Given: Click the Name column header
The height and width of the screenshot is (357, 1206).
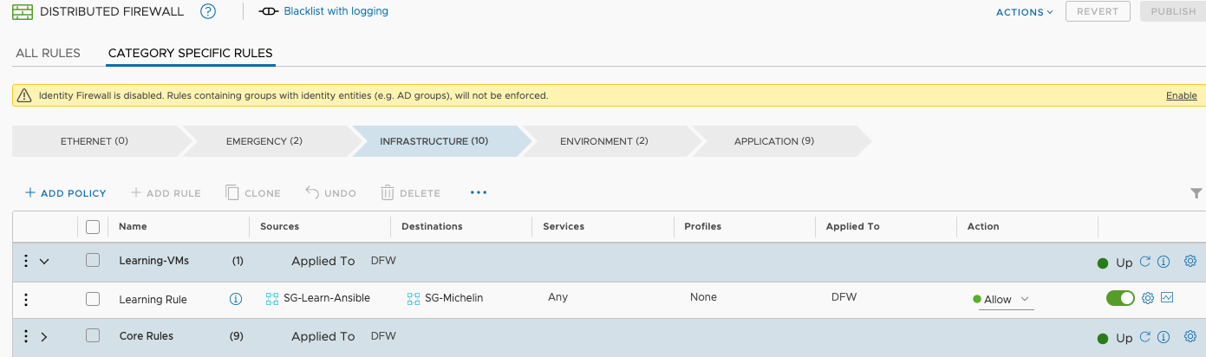Looking at the screenshot, I should coord(133,226).
